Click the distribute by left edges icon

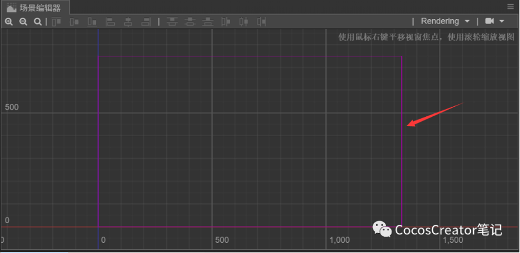coord(226,22)
